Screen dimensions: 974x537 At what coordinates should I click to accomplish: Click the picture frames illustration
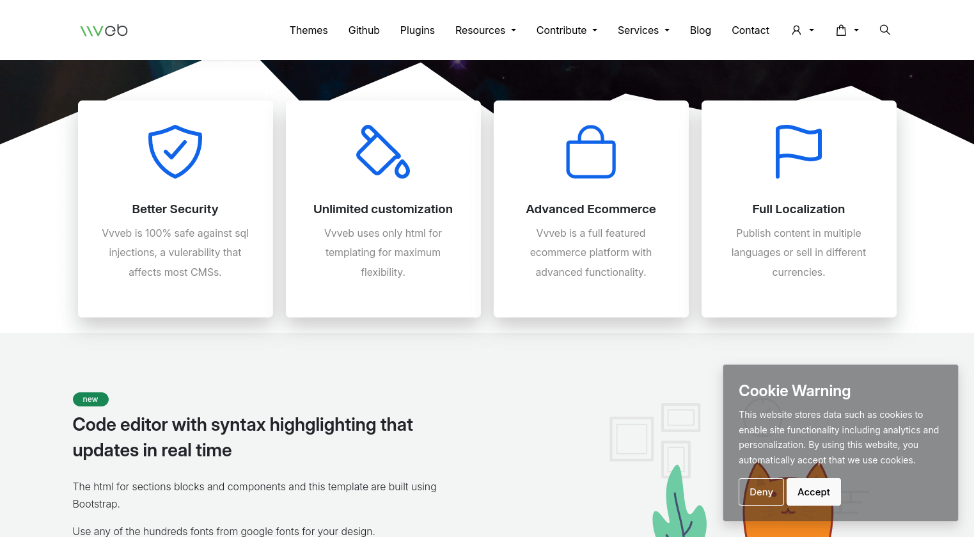655,440
